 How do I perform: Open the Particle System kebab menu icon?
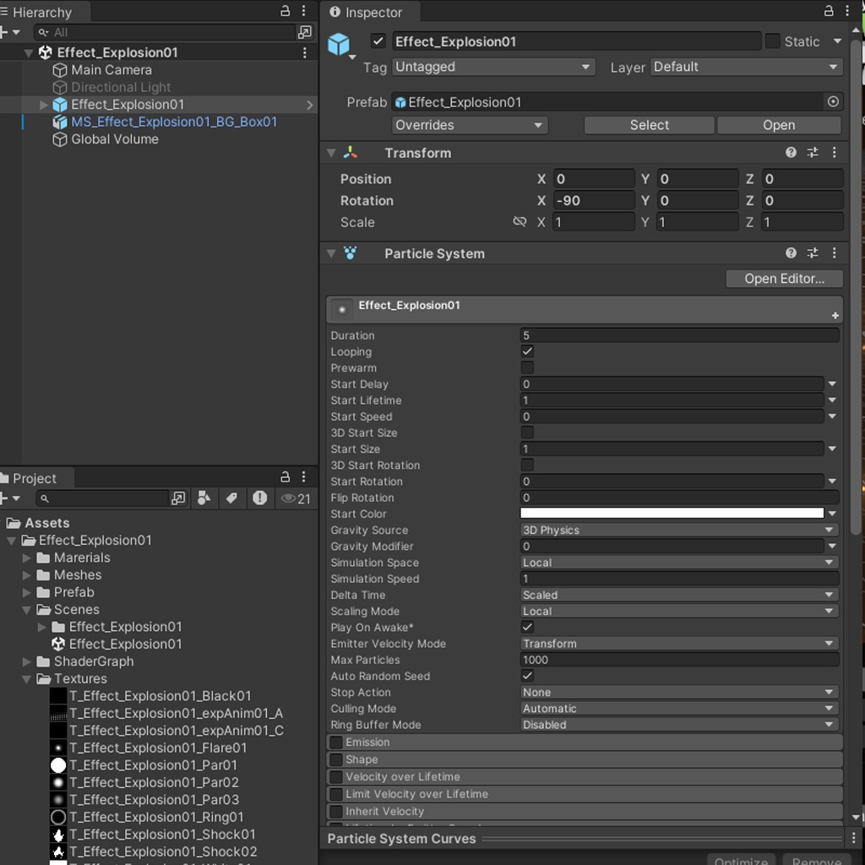point(835,253)
